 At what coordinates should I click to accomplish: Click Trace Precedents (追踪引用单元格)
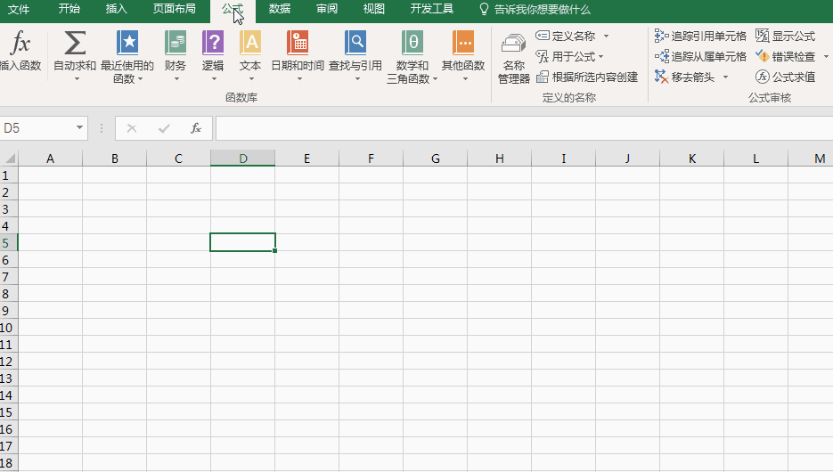coord(700,37)
